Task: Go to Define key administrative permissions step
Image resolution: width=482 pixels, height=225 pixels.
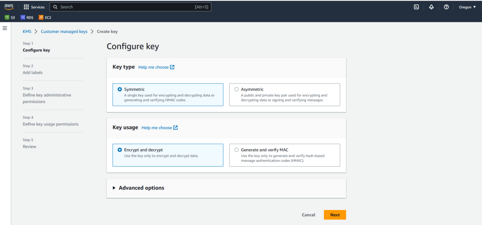Action: pos(47,98)
